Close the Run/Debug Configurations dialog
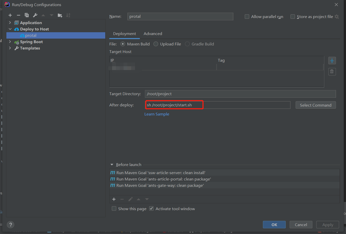 [x=336, y=5]
